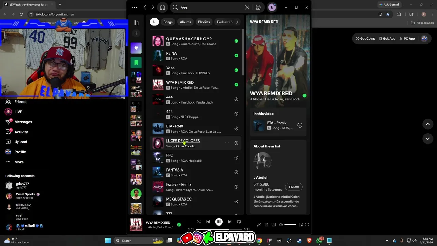437x246 pixels.
Task: Open lyrics microphone icon in player bar
Action: pyautogui.click(x=259, y=224)
